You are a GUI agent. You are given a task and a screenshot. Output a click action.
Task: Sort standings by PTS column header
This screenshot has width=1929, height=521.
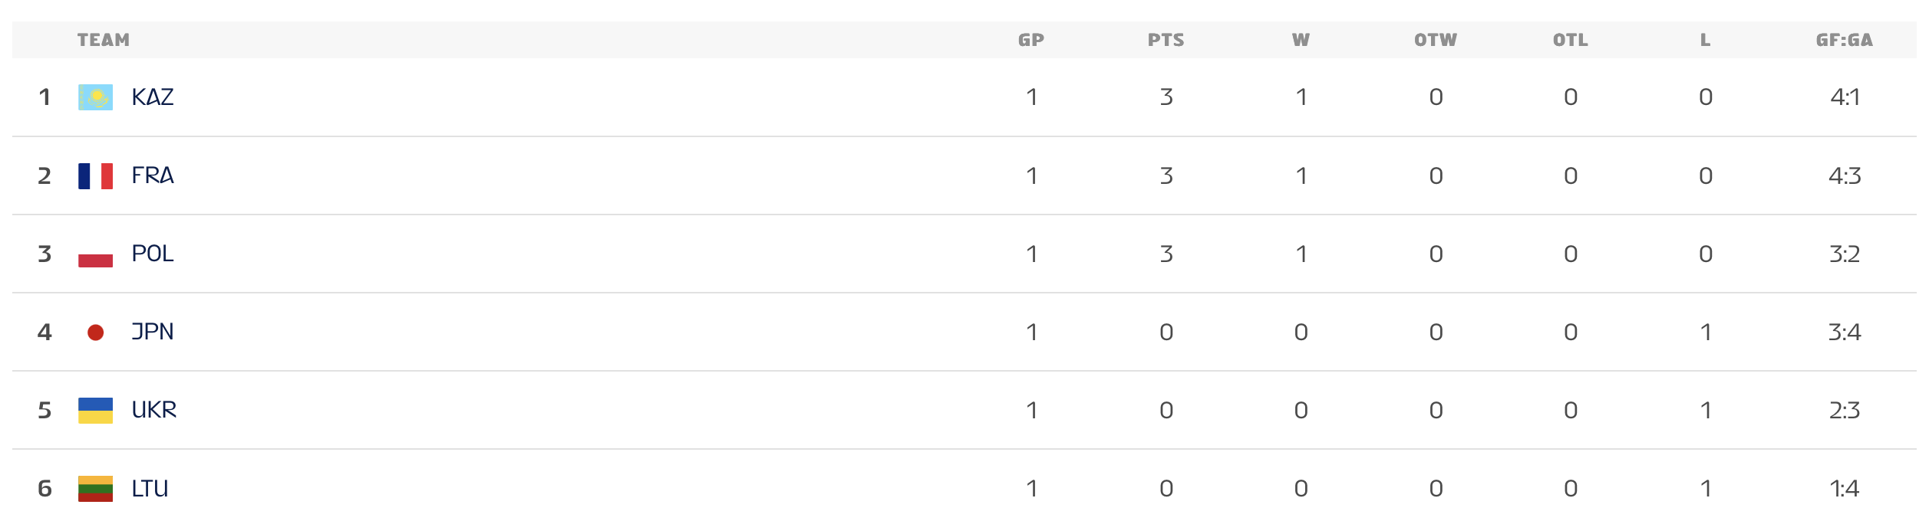[1166, 40]
